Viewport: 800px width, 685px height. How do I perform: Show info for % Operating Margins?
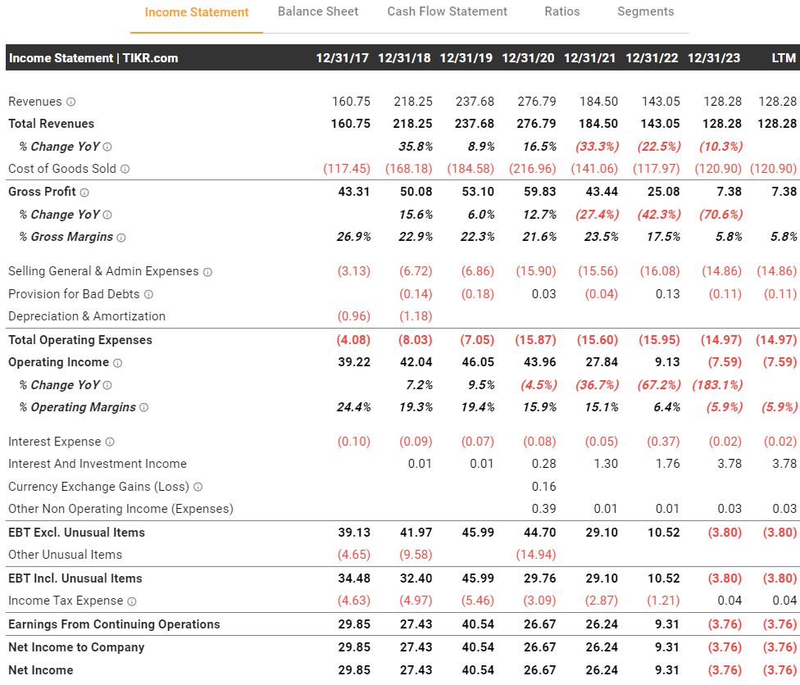144,408
